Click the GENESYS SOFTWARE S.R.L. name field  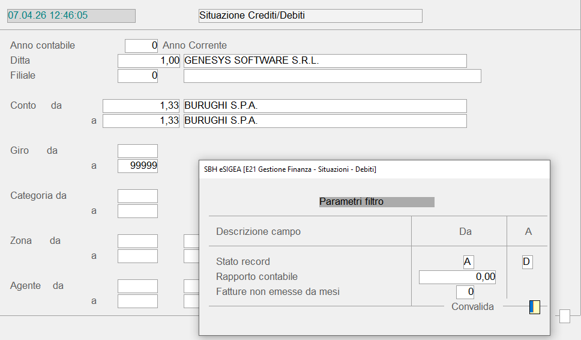(x=325, y=61)
